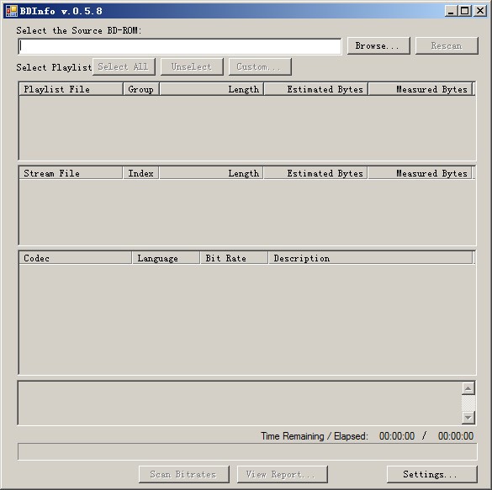Click the Language column header
This screenshot has width=492, height=490.
coord(166,258)
